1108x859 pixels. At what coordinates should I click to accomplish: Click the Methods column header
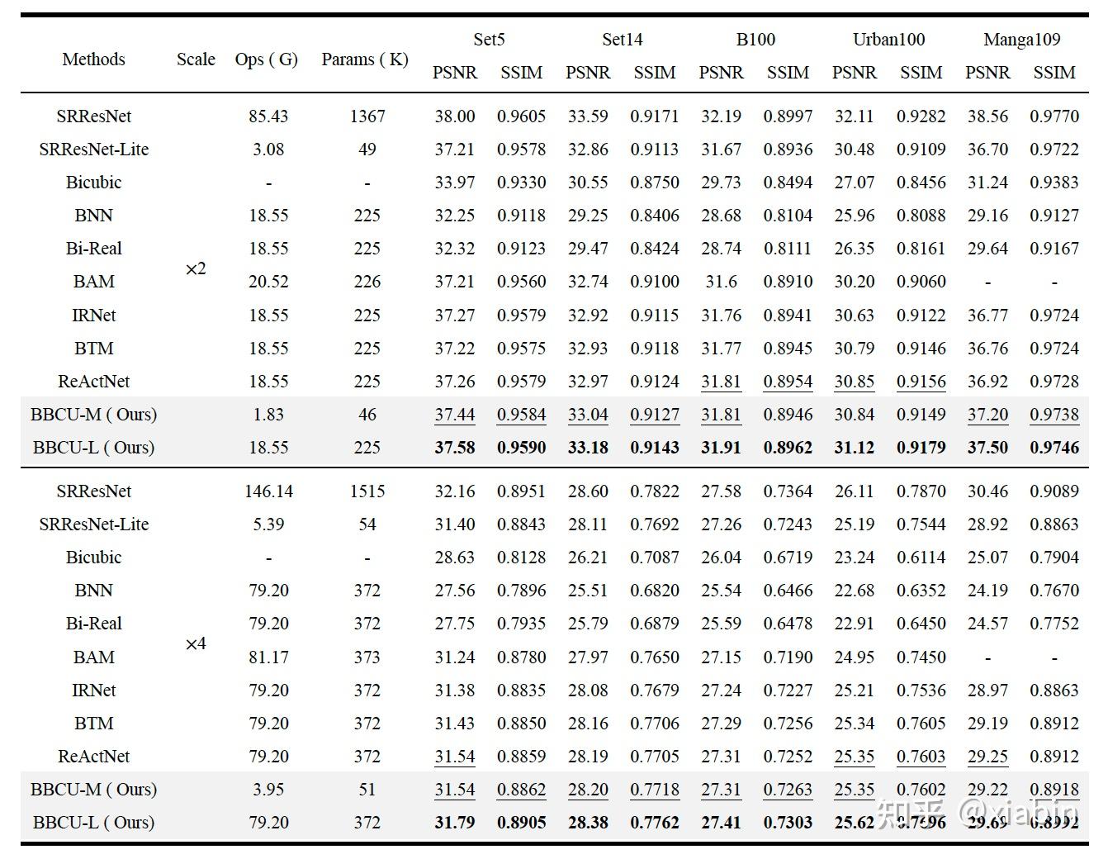[x=93, y=59]
